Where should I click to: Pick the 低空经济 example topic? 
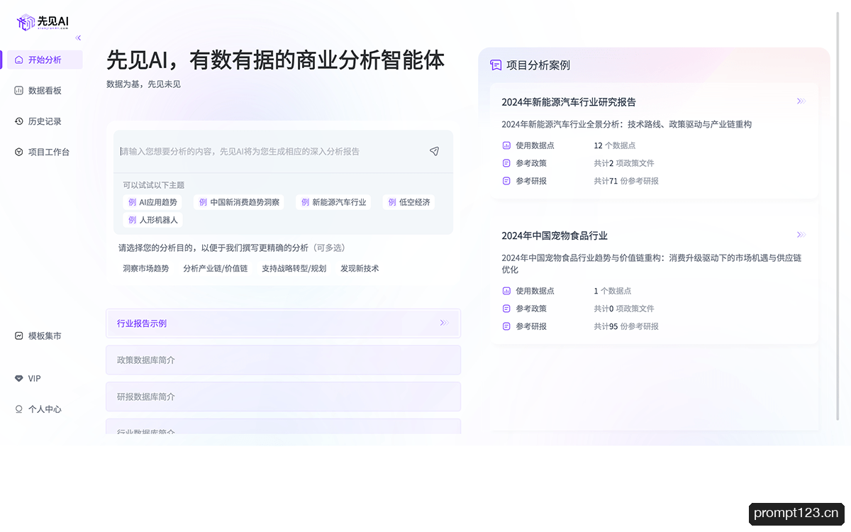408,202
